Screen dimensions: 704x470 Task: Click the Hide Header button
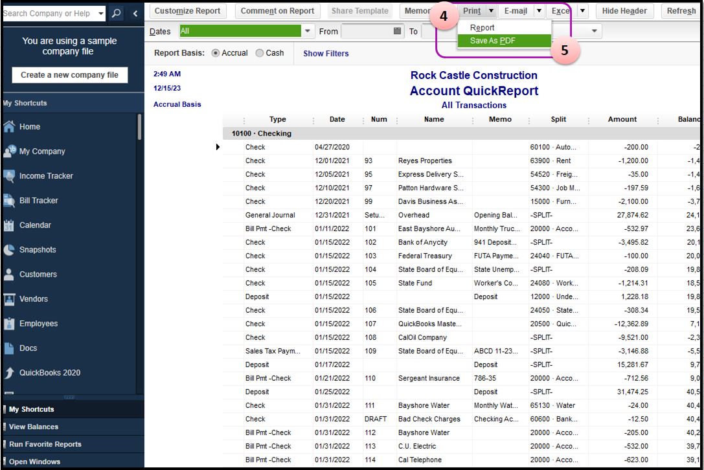(x=624, y=11)
